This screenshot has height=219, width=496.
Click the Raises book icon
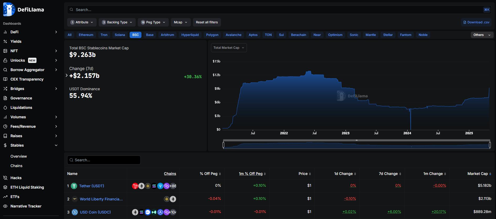[5, 136]
